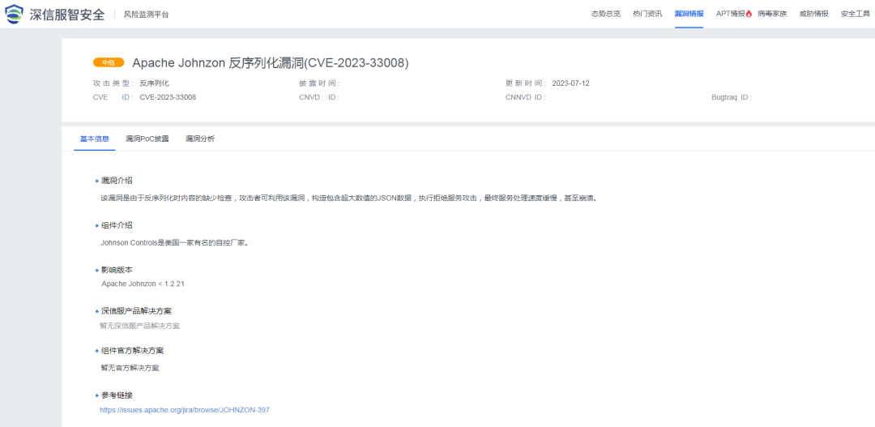Viewport: 875px width, 427px height.
Task: Click the 攻击类型 label
Action: click(x=113, y=83)
